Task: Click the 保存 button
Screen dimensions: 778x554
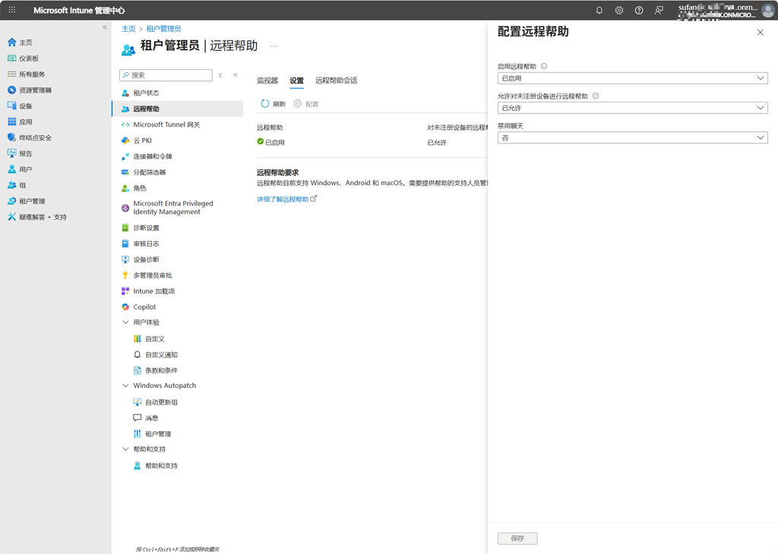Action: 517,538
